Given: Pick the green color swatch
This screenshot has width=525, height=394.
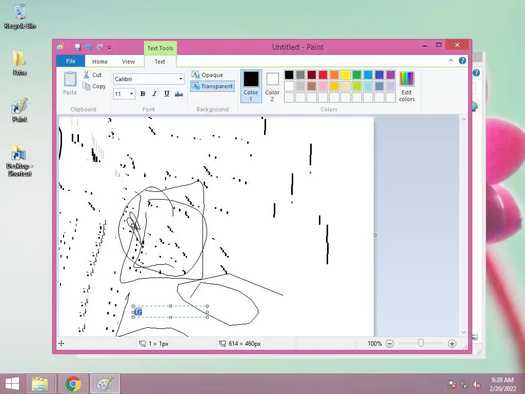Looking at the screenshot, I should click(357, 75).
